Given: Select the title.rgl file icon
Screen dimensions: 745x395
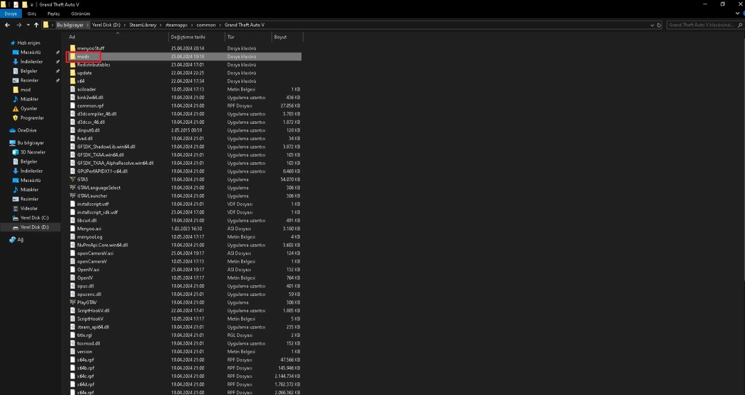Looking at the screenshot, I should coord(73,335).
